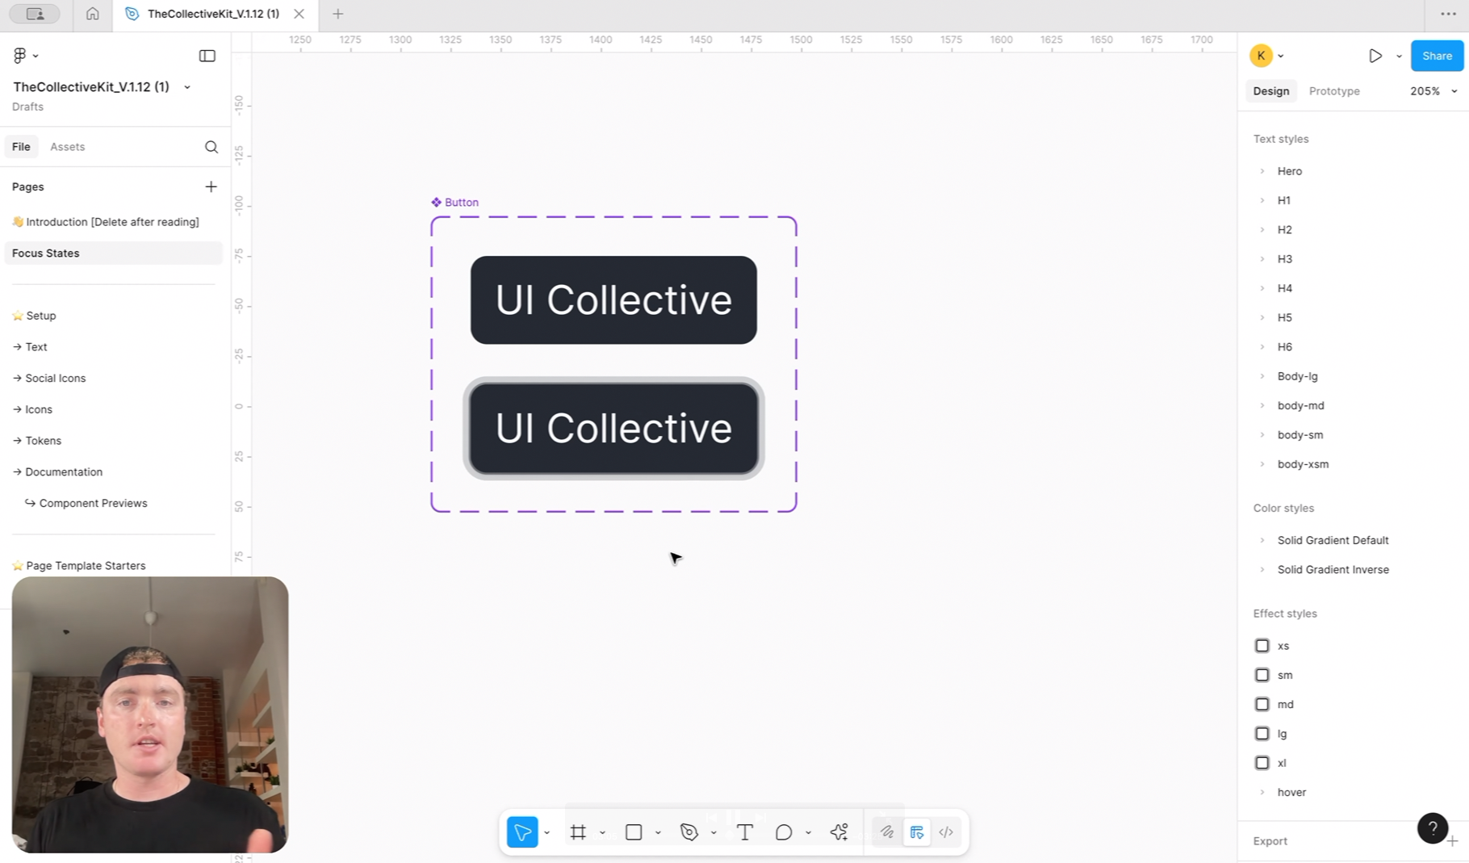Select the Comment tool

pos(783,832)
